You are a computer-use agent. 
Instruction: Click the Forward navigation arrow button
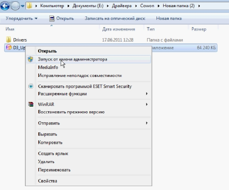pos(15,6)
